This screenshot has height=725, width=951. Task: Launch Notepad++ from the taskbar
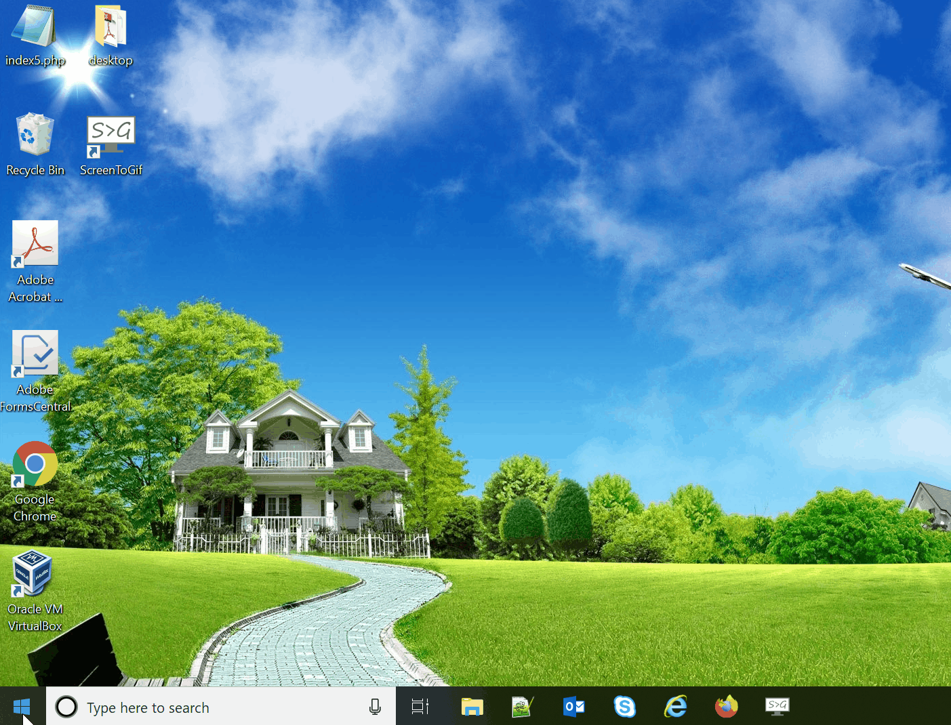pyautogui.click(x=522, y=707)
